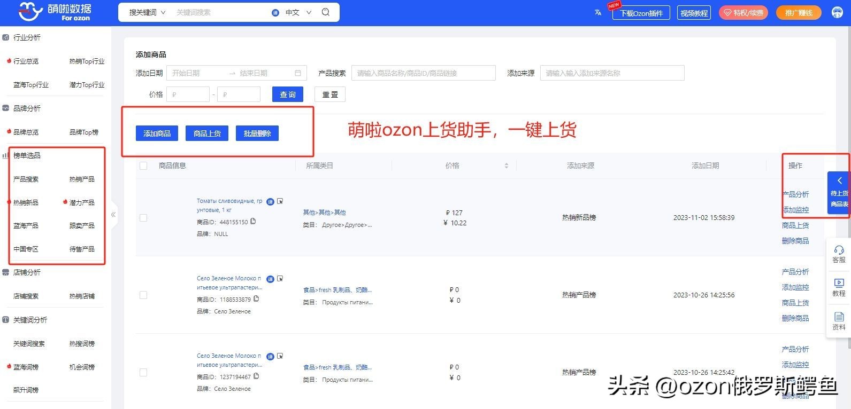Translate title of product ID 1188533879

(270, 279)
